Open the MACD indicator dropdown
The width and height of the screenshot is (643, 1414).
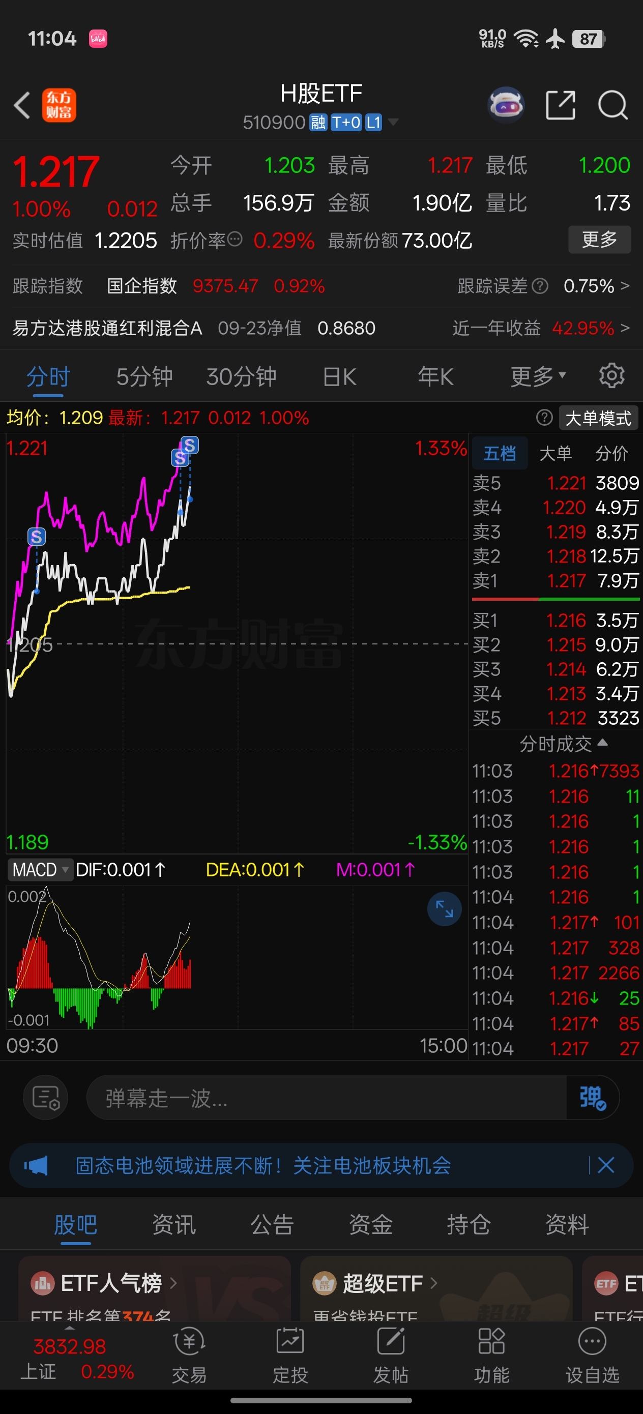40,869
